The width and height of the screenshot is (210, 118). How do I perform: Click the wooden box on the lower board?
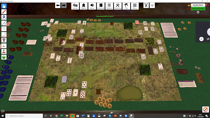point(98,92)
